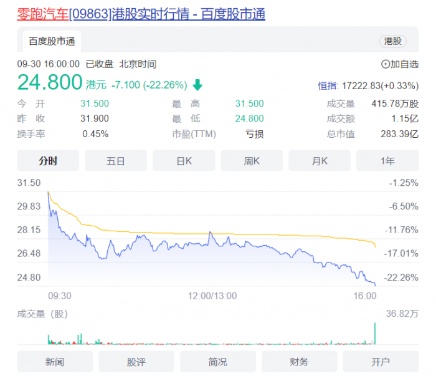Click the 12:00/13:00 time axis marker
Image resolution: width=436 pixels, height=376 pixels.
[213, 295]
